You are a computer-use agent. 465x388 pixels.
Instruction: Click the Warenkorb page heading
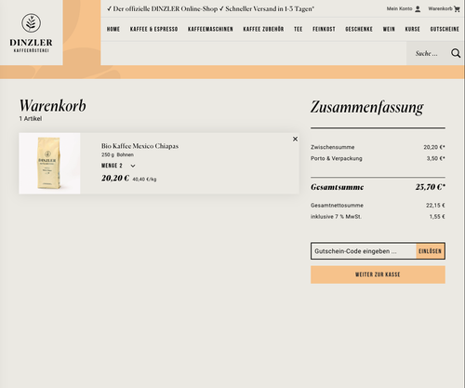coord(53,105)
